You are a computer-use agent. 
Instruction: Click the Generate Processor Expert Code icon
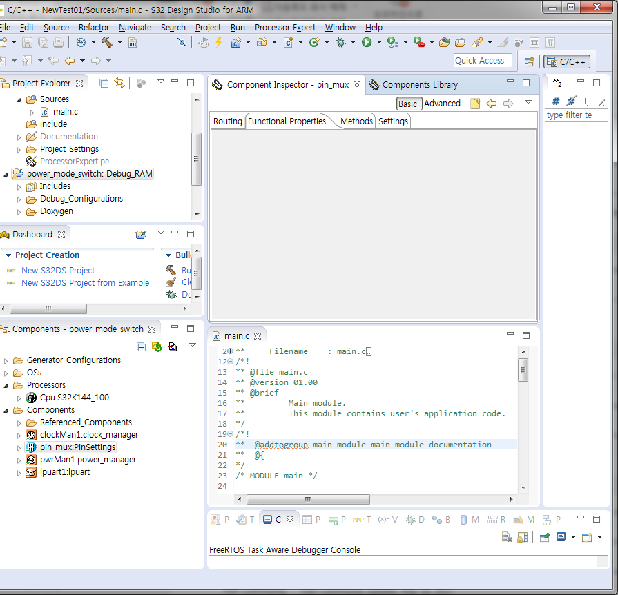tap(157, 347)
